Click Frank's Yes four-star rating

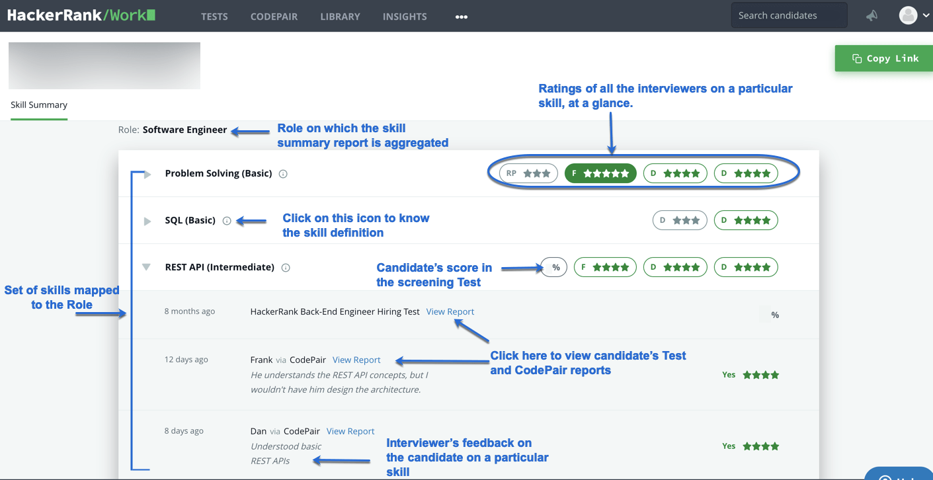coord(750,374)
